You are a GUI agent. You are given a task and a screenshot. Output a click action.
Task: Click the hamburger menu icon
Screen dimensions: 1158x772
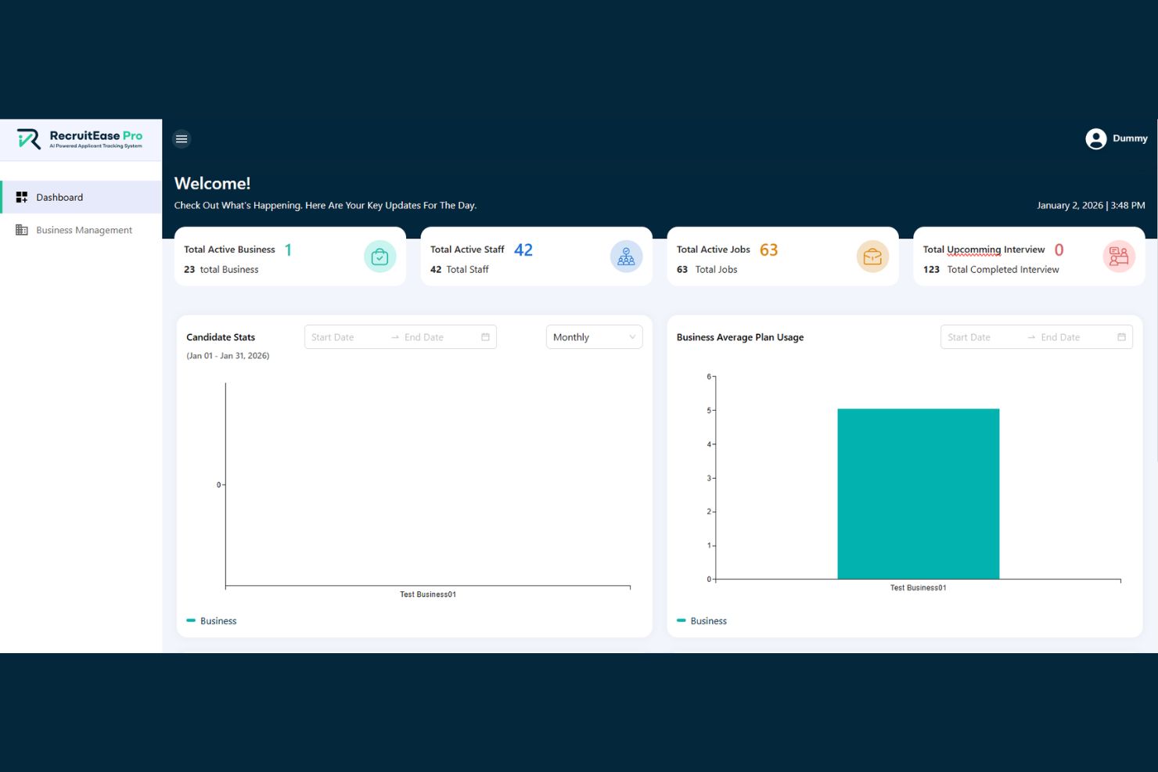(x=182, y=139)
